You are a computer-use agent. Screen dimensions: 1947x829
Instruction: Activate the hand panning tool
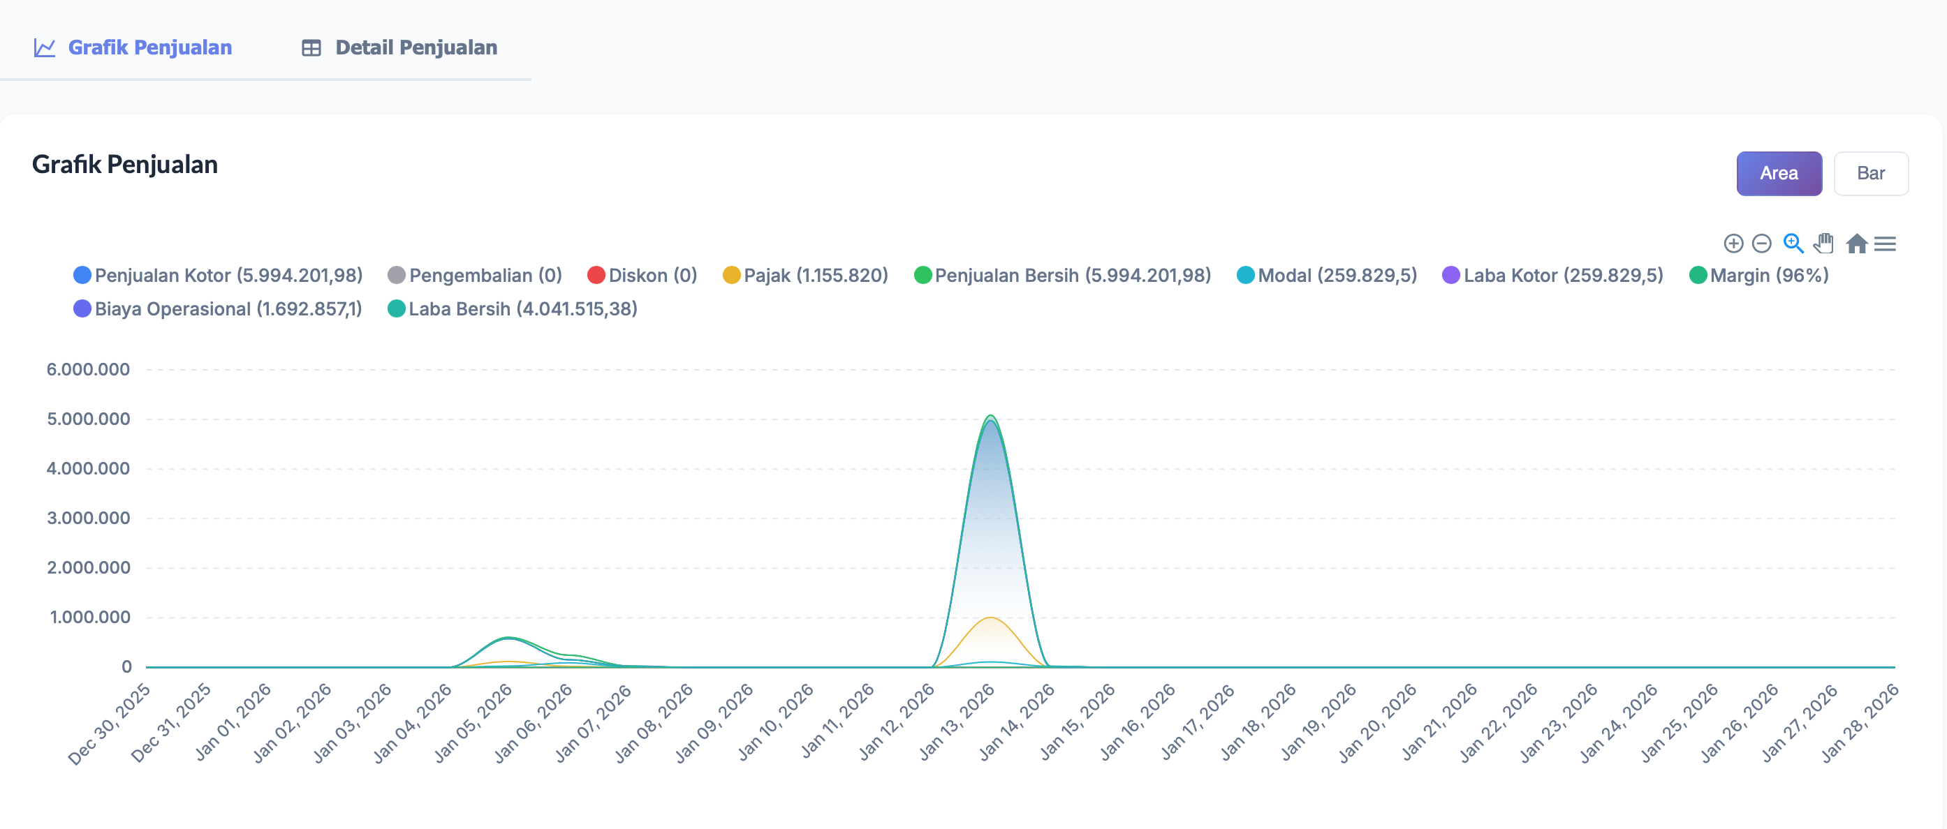point(1824,243)
